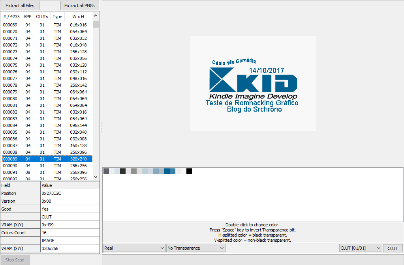Click the Position value 0x273E2C
The width and height of the screenshot is (404, 265).
tap(70, 193)
